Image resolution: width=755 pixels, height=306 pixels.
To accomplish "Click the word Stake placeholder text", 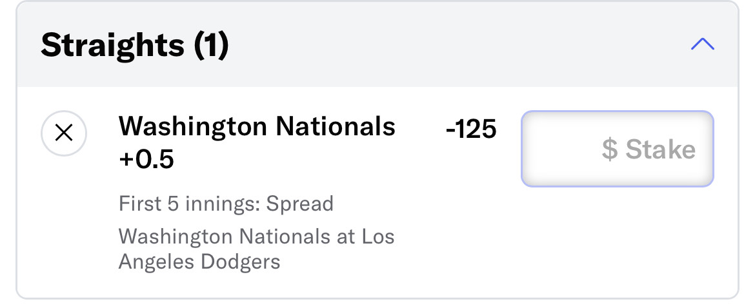I will (661, 149).
